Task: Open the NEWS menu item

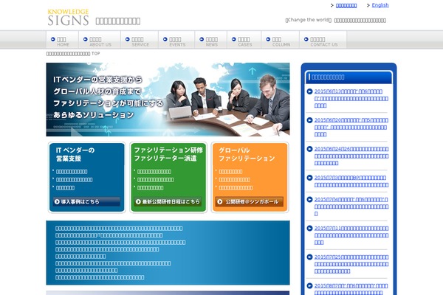Action: click(211, 40)
